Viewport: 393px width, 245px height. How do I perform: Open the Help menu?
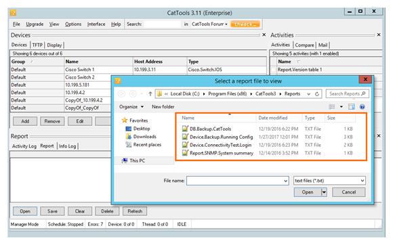[x=116, y=24]
